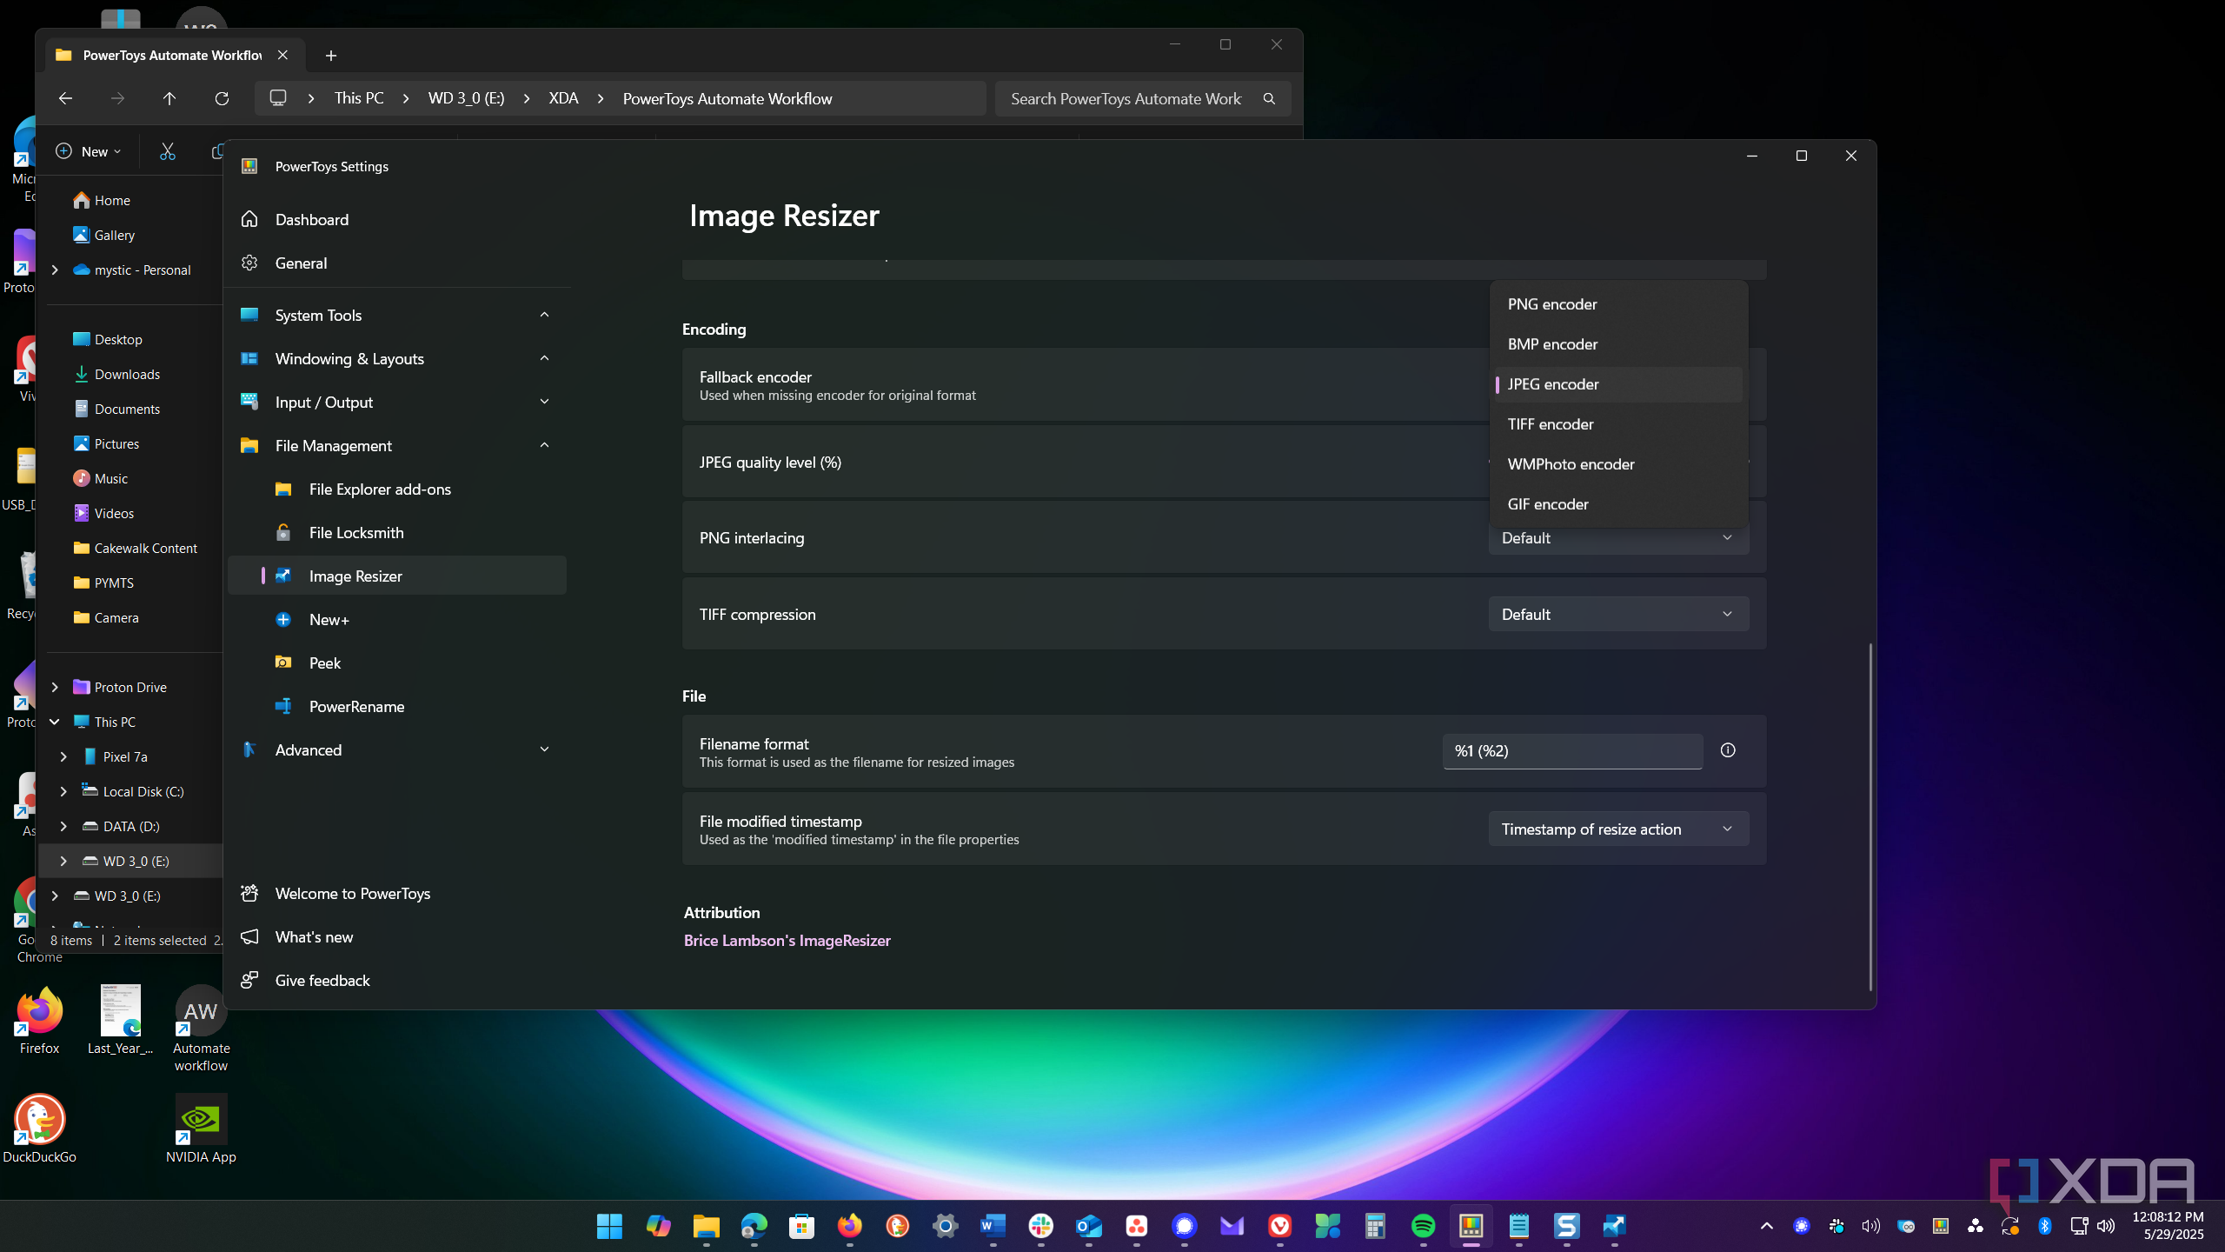
Task: Click the filename format info icon
Action: pos(1728,750)
